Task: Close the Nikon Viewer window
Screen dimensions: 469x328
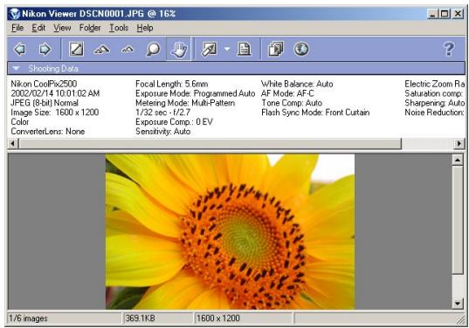Action: pos(459,14)
